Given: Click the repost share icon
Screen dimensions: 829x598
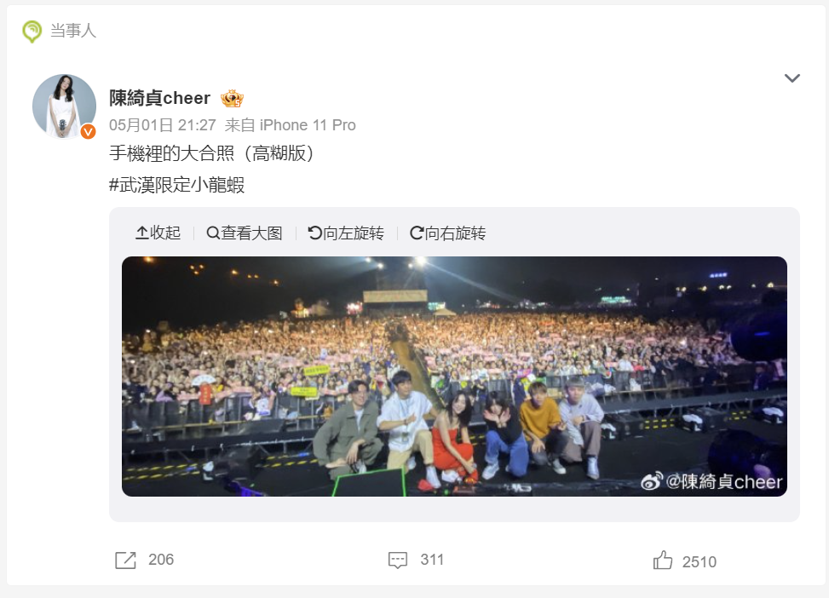Looking at the screenshot, I should (125, 560).
